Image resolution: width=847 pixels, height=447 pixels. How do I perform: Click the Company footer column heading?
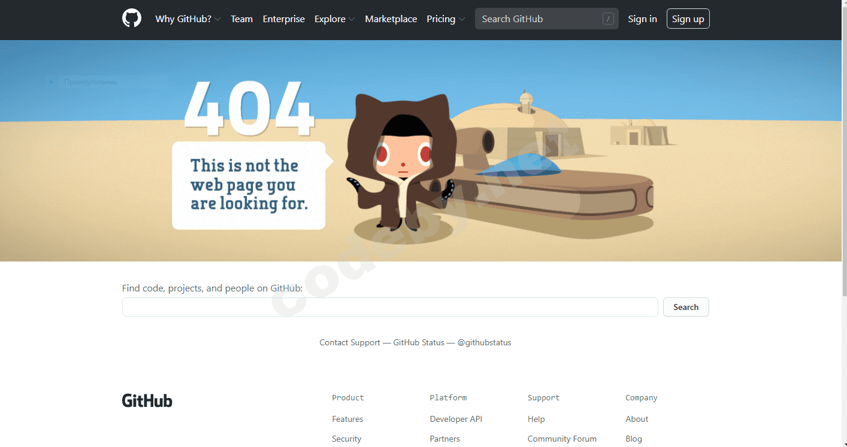tap(642, 398)
